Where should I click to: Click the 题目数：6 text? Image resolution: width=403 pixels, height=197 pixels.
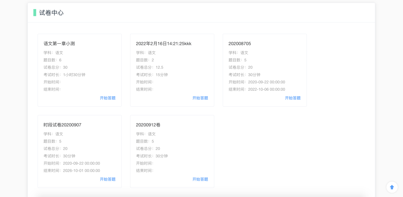(x=53, y=60)
